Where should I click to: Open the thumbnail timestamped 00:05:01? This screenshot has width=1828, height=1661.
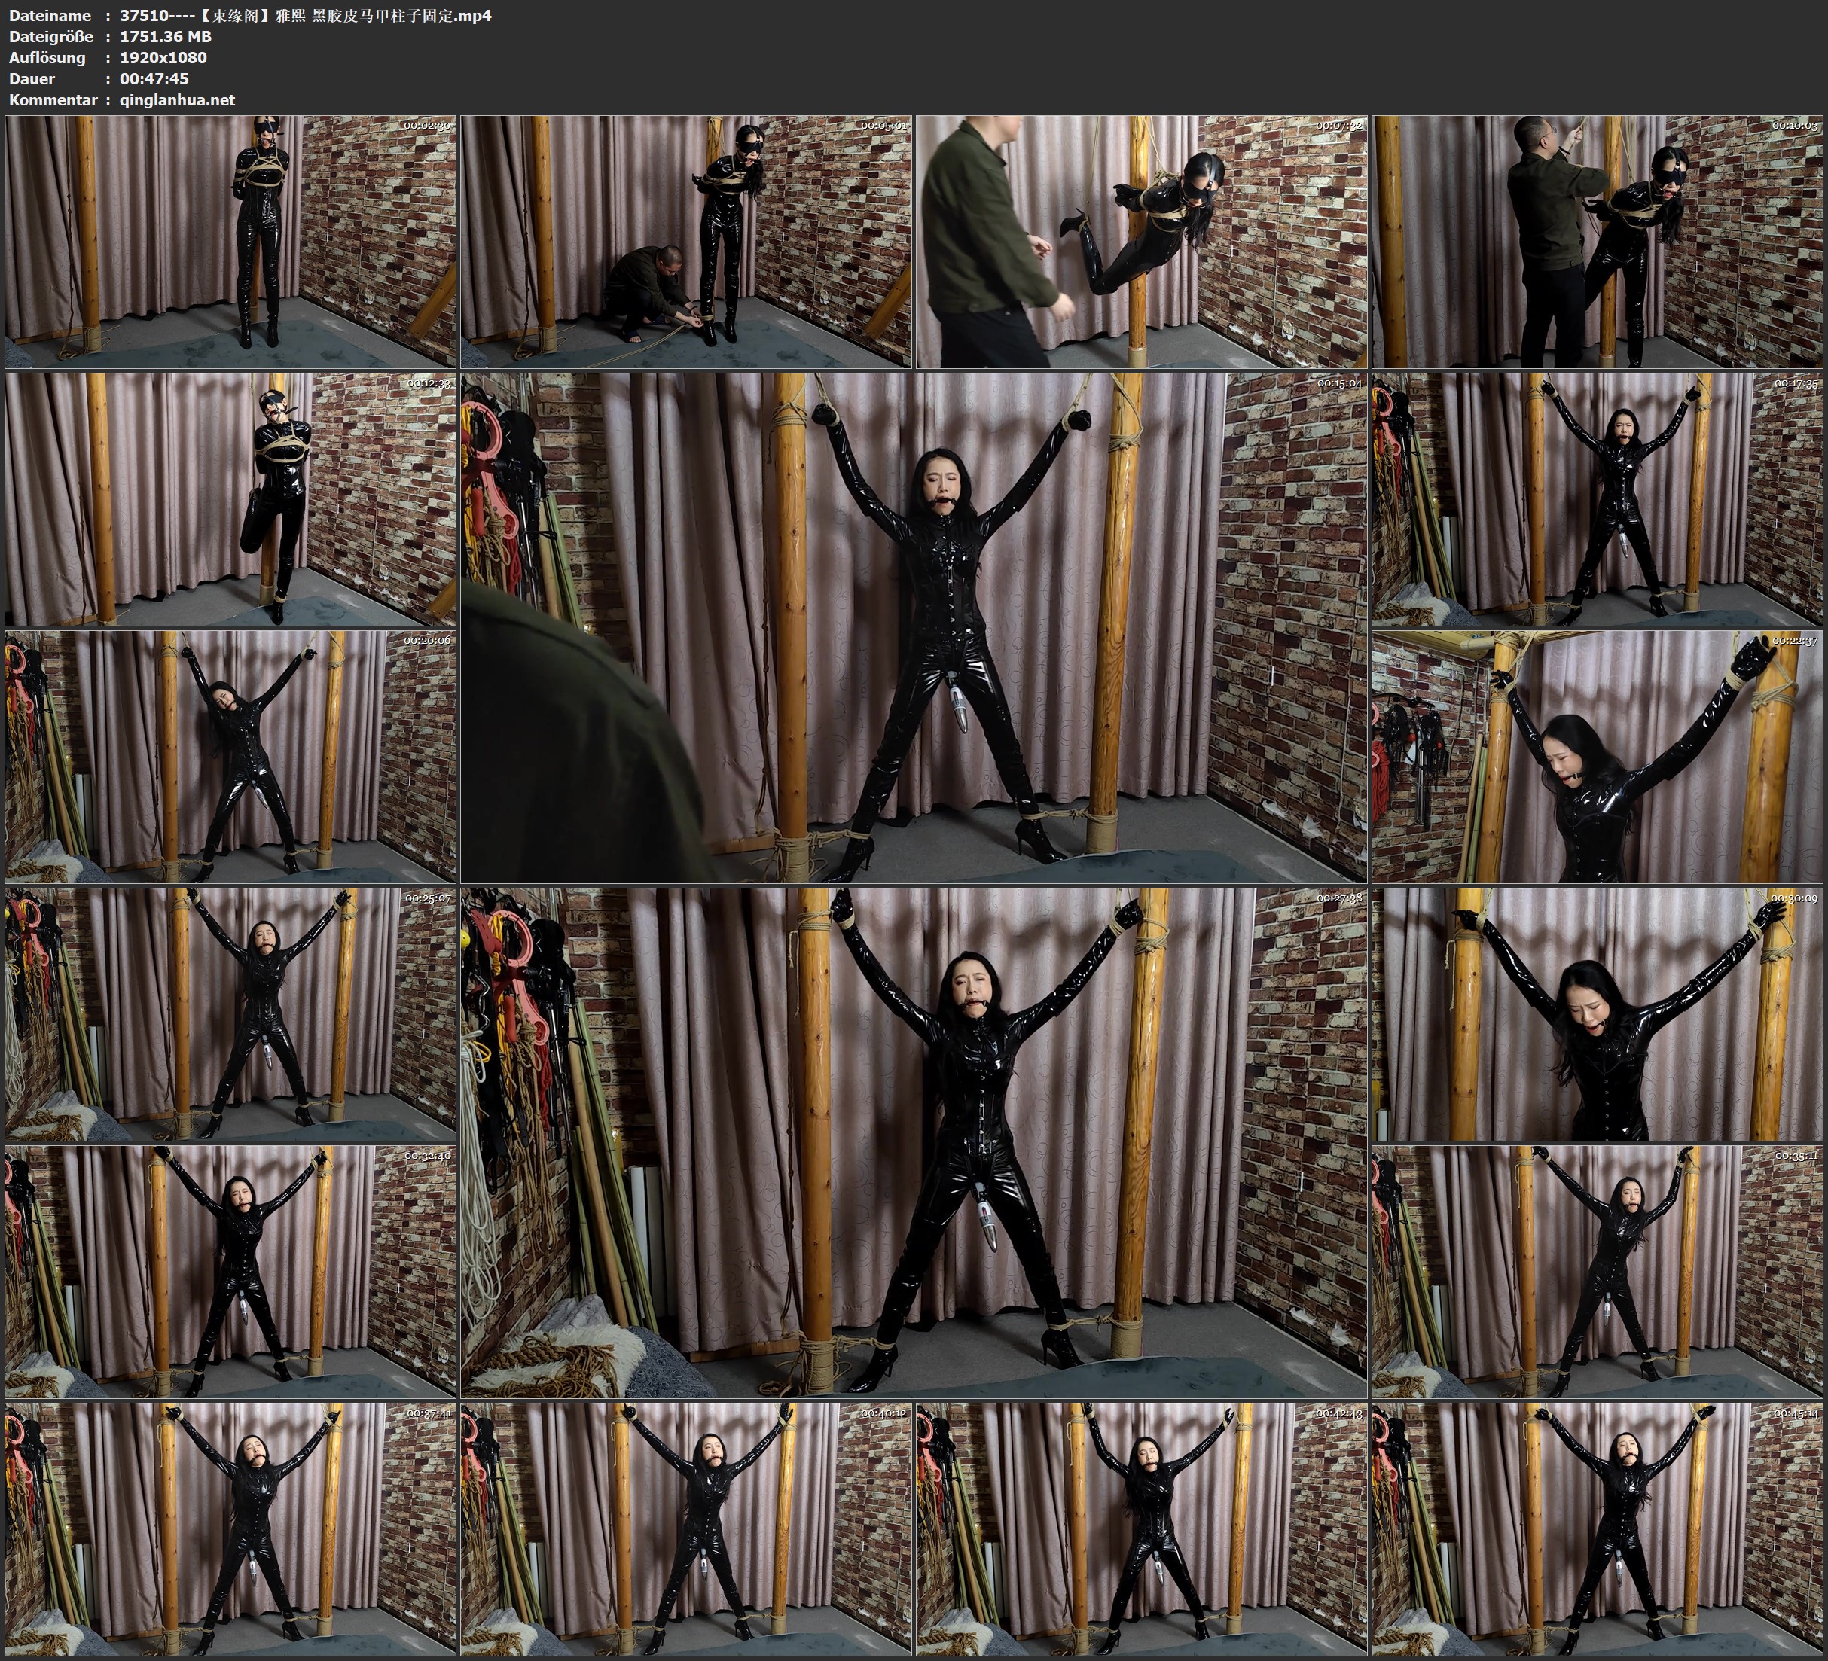(686, 241)
